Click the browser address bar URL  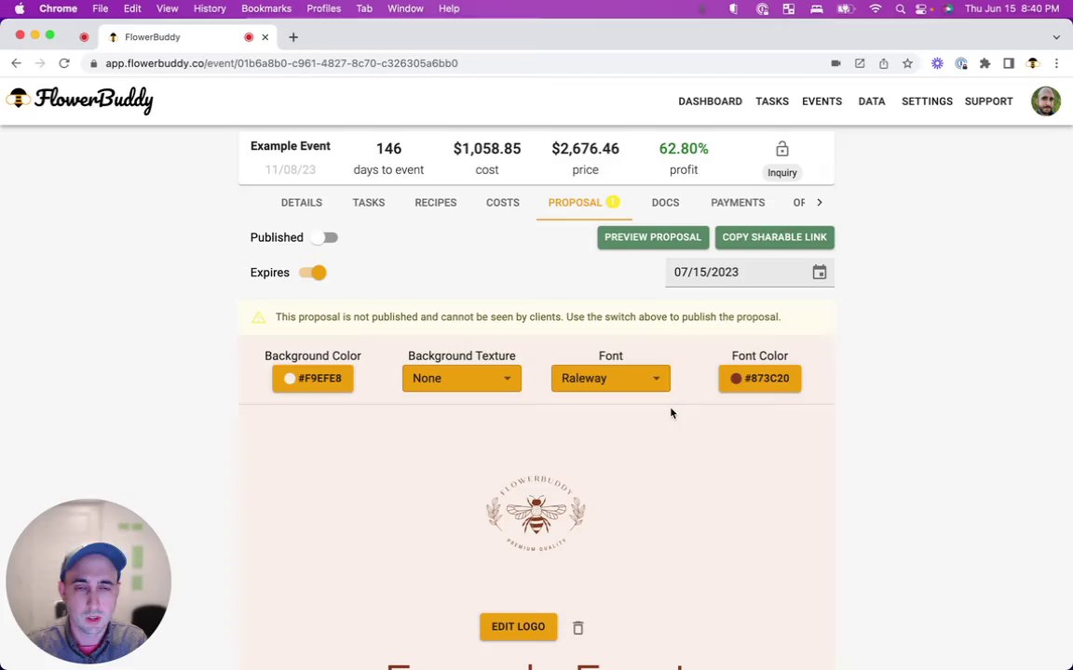click(x=282, y=63)
